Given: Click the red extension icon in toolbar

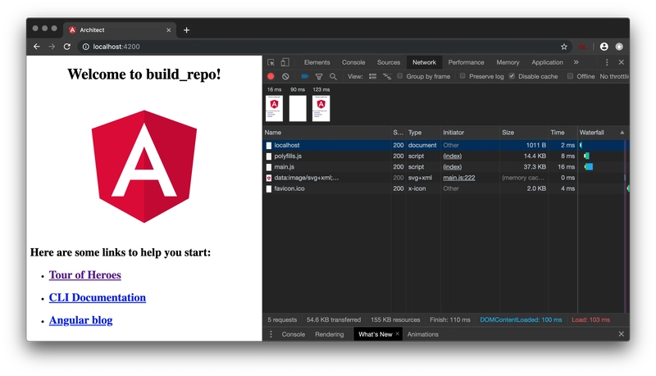Looking at the screenshot, I should tap(583, 47).
